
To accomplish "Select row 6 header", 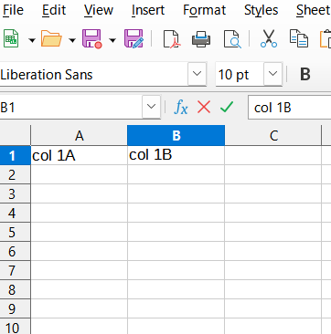I will pyautogui.click(x=15, y=251).
